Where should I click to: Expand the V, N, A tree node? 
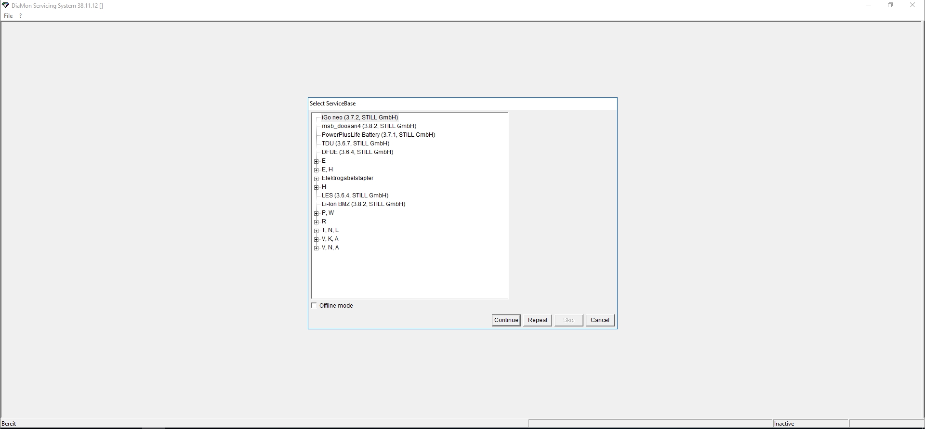click(x=317, y=248)
